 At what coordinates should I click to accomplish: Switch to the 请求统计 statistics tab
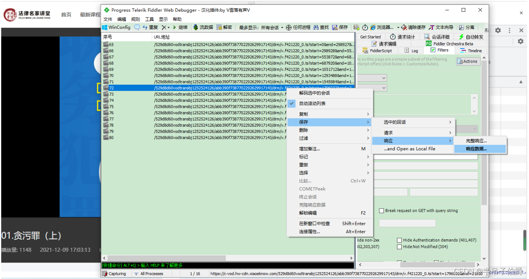(x=403, y=37)
